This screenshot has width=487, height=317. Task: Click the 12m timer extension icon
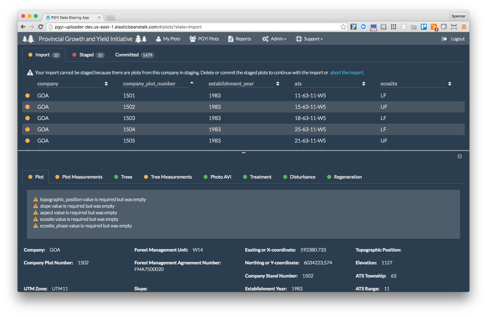373,28
